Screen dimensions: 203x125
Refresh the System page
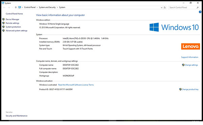tap(165, 7)
